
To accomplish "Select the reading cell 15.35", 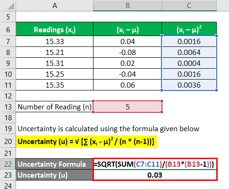I will 55,85.
